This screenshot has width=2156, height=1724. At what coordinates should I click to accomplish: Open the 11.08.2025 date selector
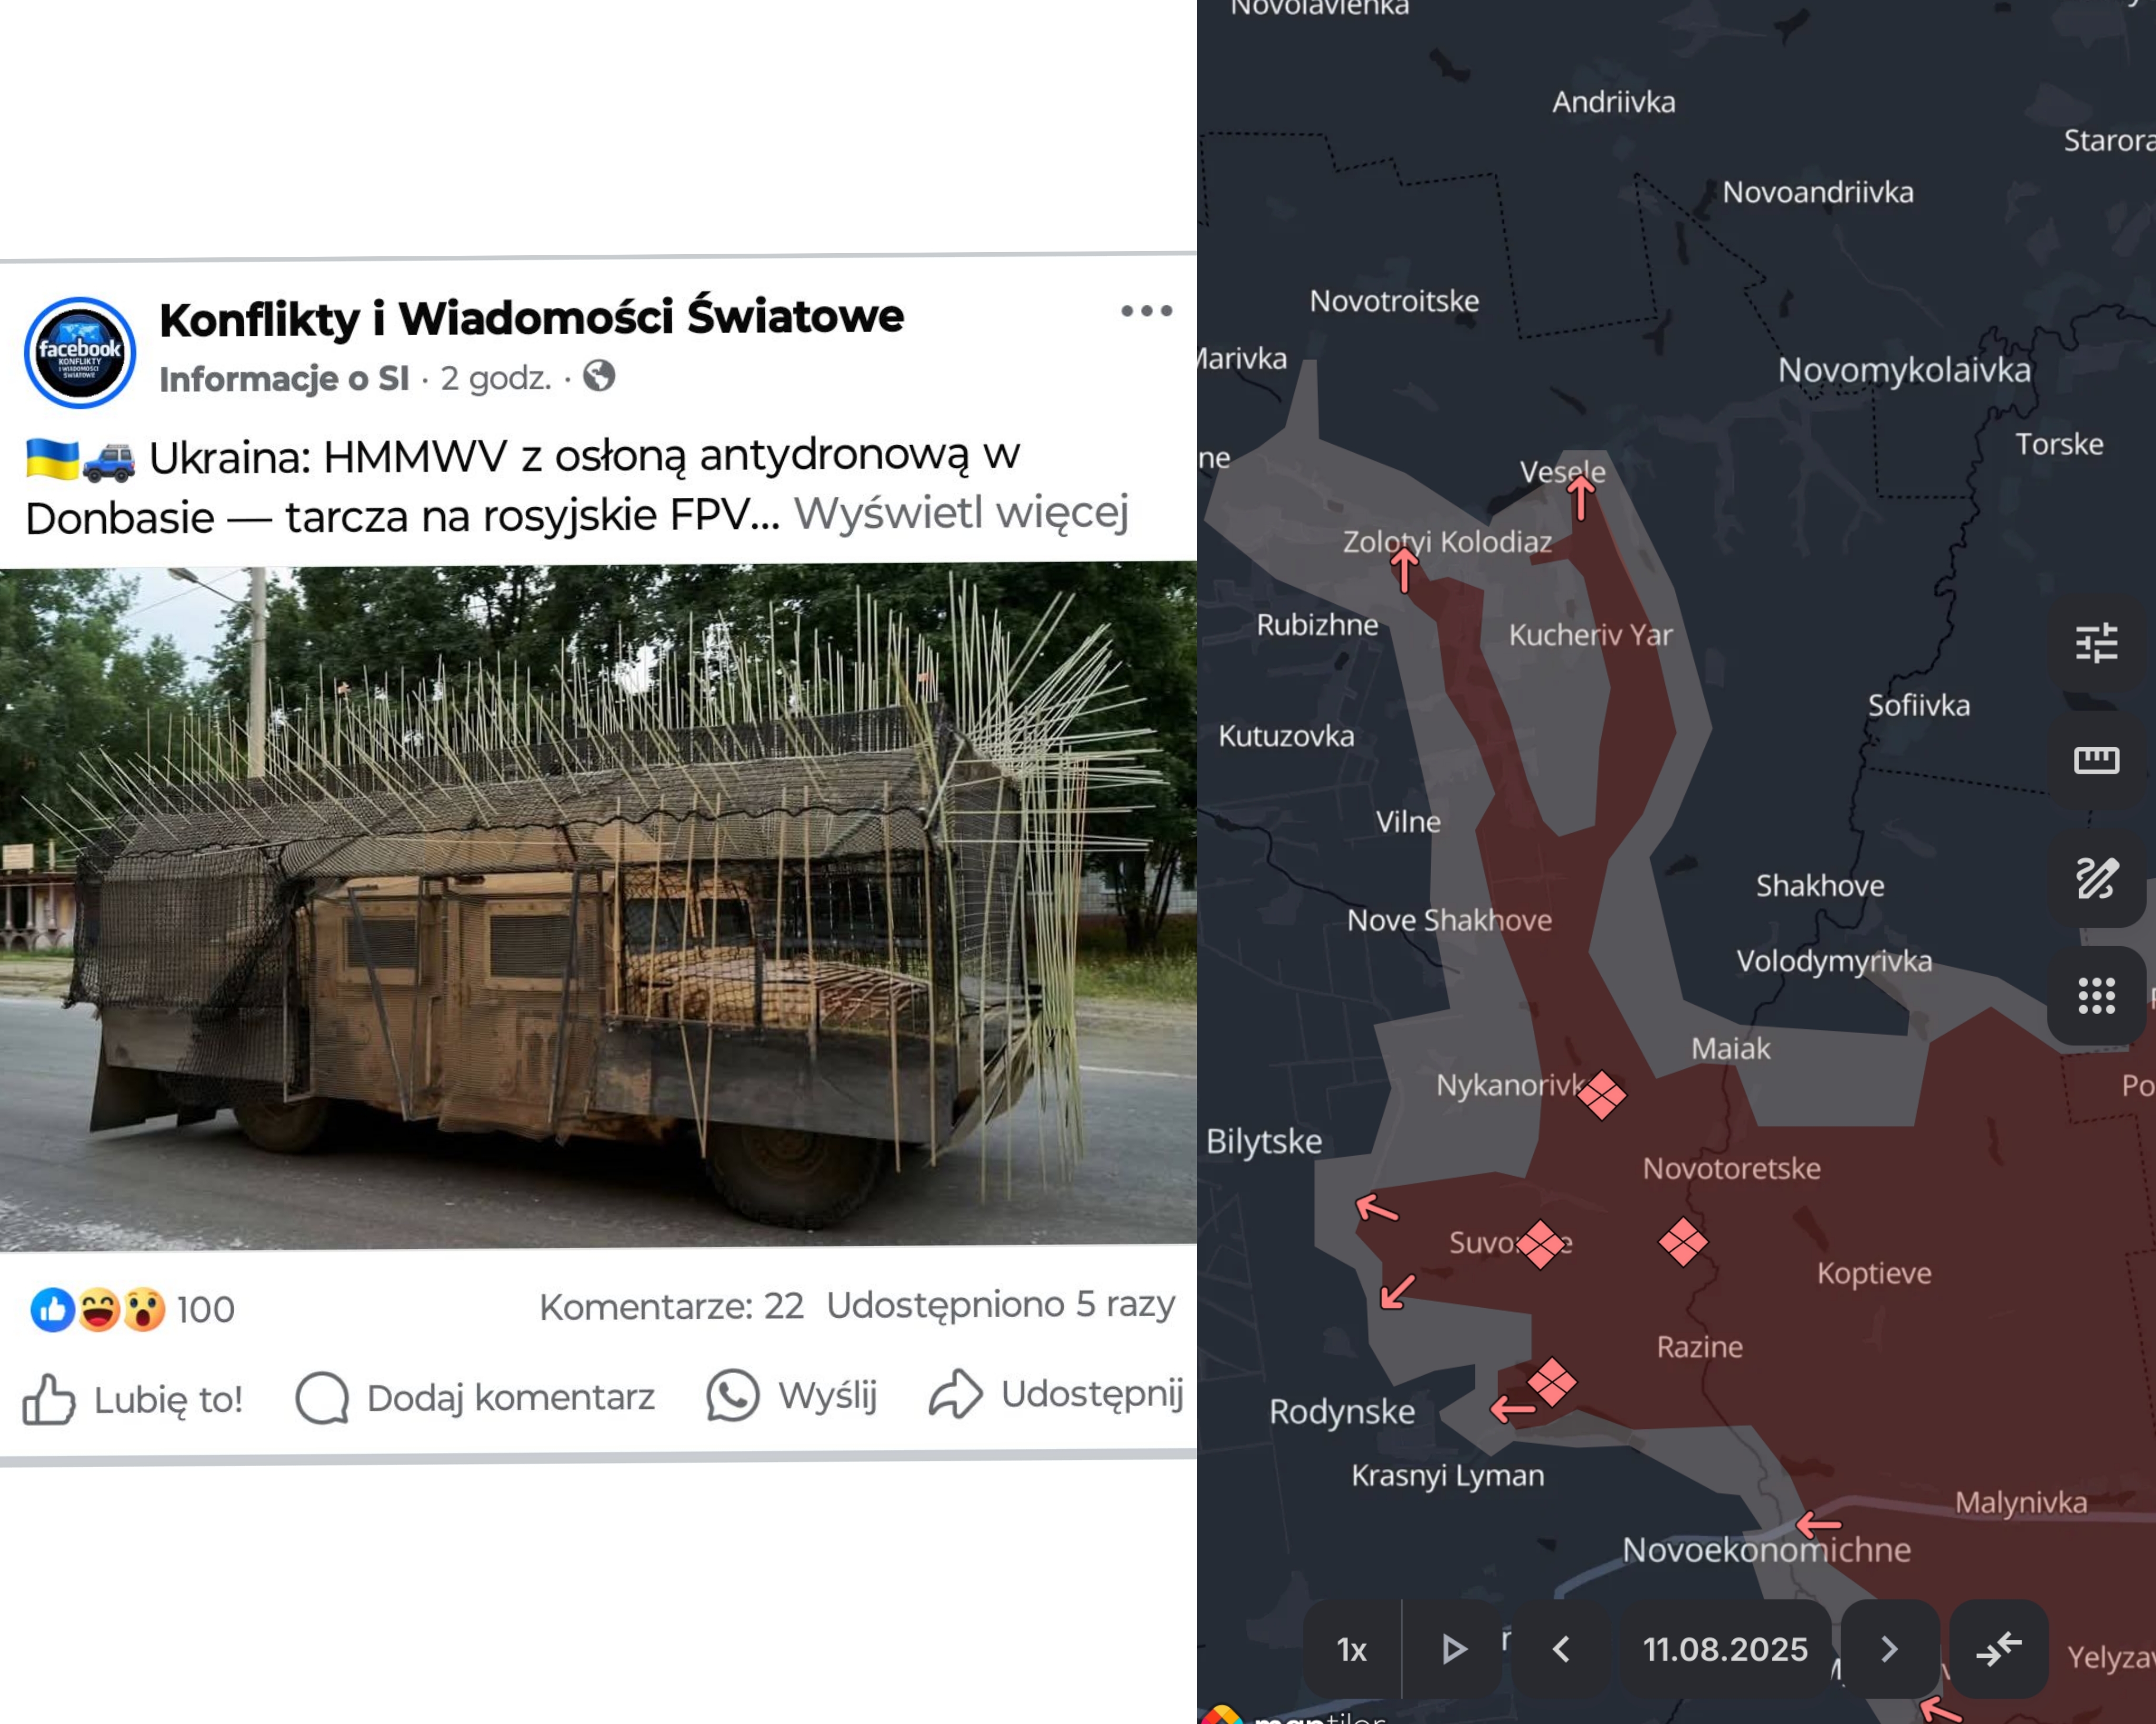click(1725, 1649)
